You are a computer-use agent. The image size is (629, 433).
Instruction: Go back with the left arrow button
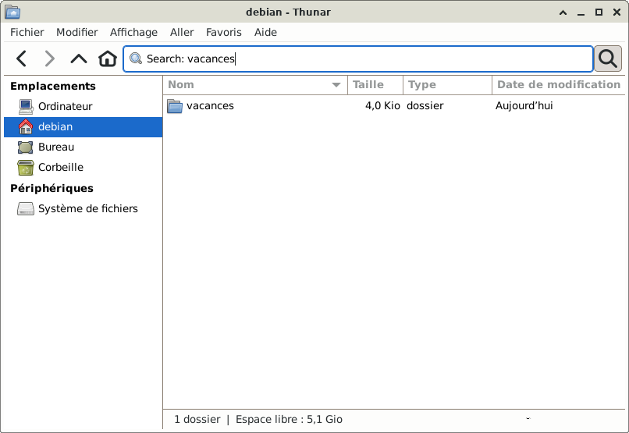coord(22,59)
